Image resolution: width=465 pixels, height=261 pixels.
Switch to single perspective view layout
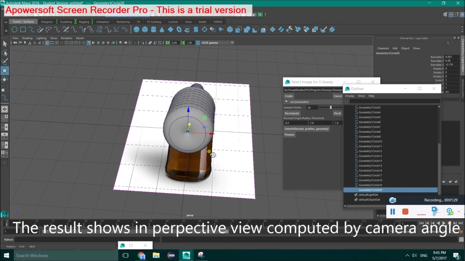5,109
